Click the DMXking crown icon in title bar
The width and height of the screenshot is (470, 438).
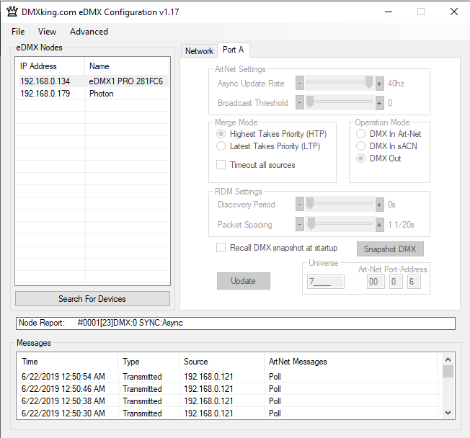12,12
